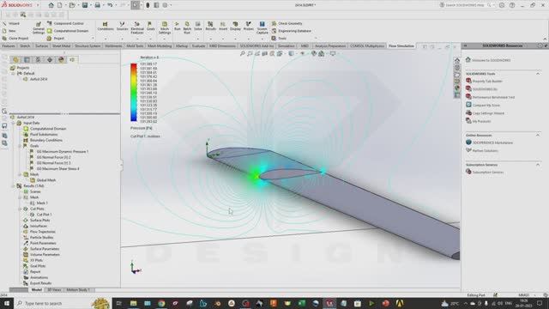This screenshot has width=549, height=309.
Task: Click the Undo icon in the title toolbar
Action: coord(110,5)
